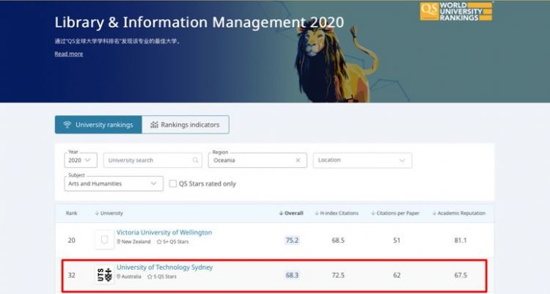Open the Year 2020 dropdown
This screenshot has height=294, width=550.
click(81, 160)
